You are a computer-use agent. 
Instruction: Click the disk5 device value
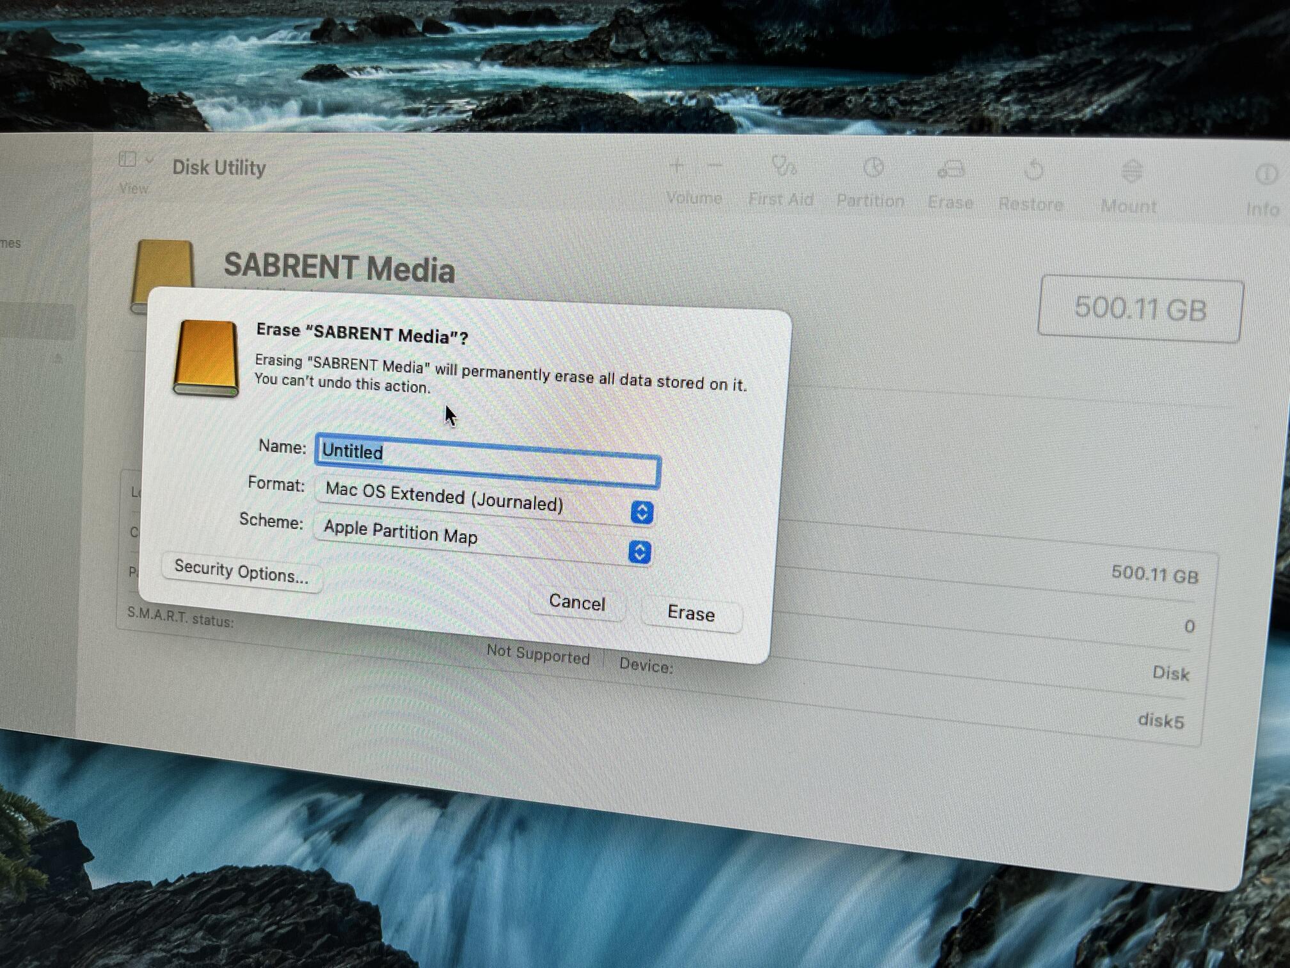click(x=1161, y=721)
